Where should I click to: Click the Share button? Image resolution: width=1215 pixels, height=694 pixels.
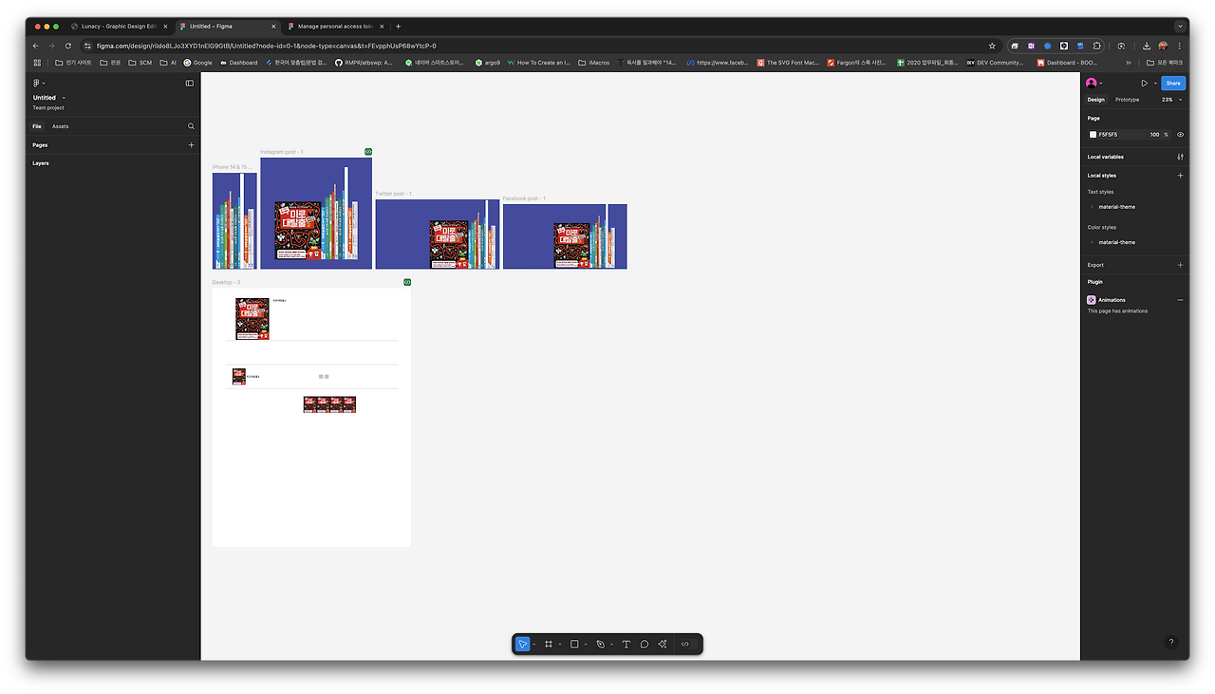(1173, 84)
